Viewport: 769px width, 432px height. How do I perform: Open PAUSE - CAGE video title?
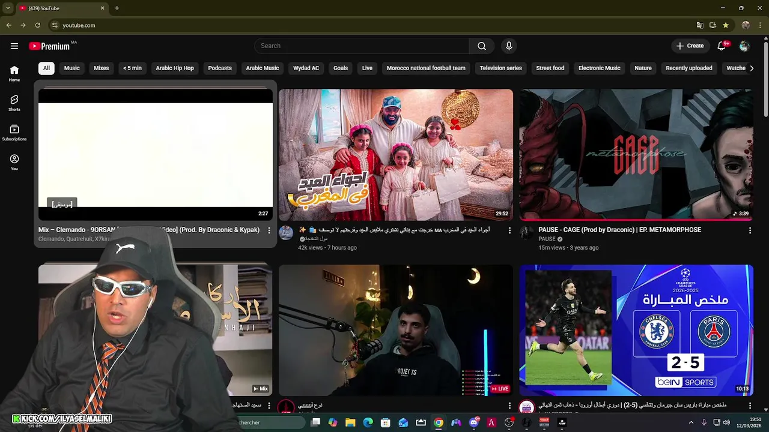tap(619, 230)
